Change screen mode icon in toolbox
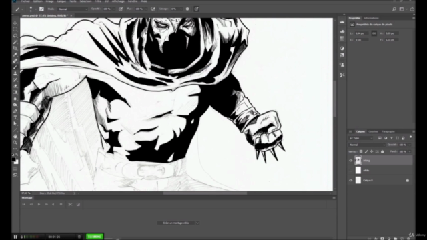 click(15, 175)
